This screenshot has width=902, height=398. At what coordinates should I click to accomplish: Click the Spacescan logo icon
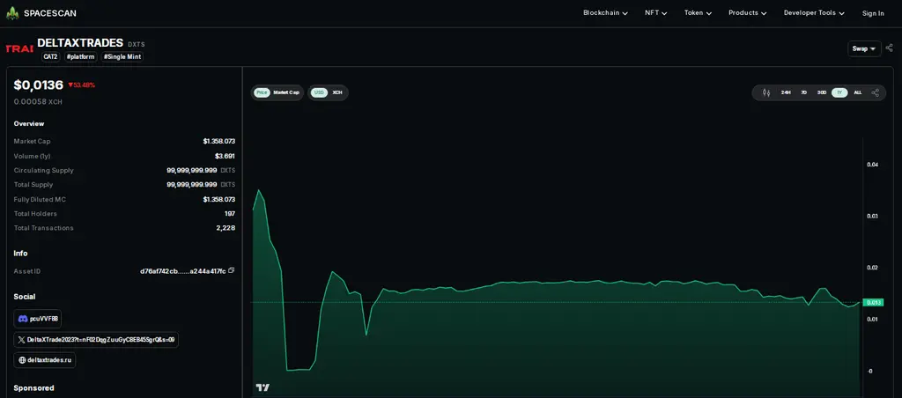(12, 12)
